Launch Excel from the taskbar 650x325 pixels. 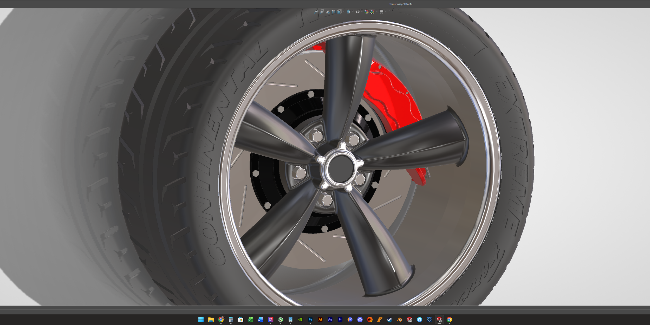click(x=251, y=320)
